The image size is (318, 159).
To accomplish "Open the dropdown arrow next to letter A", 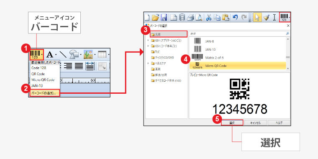I will 56,54.
